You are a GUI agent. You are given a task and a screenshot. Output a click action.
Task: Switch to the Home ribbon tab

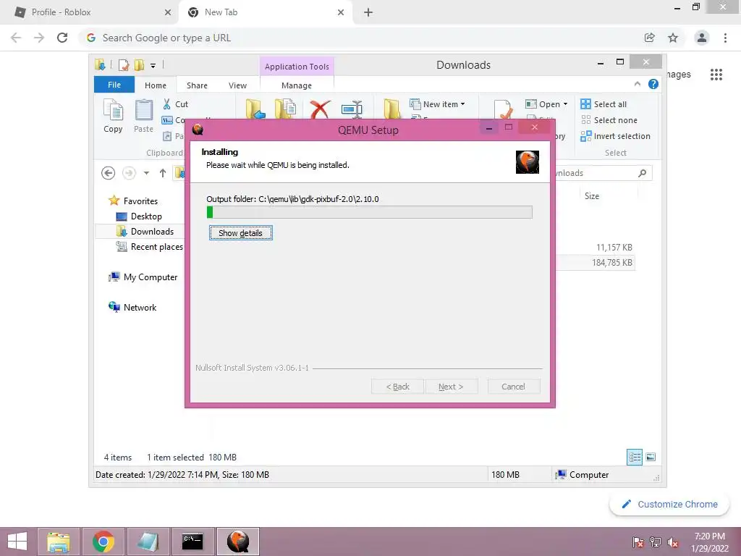[156, 85]
